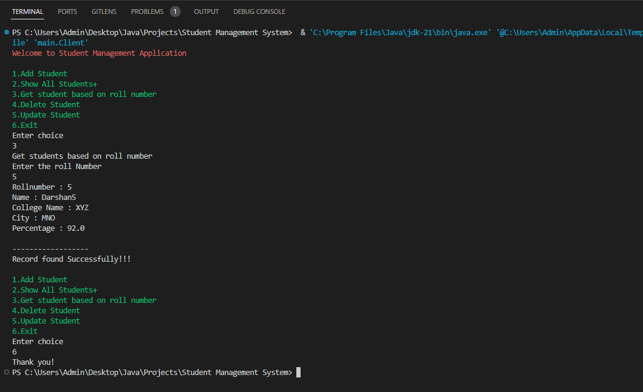Viewport: 643px width, 392px height.
Task: Click the second '6.Exit' line
Action: [25, 331]
